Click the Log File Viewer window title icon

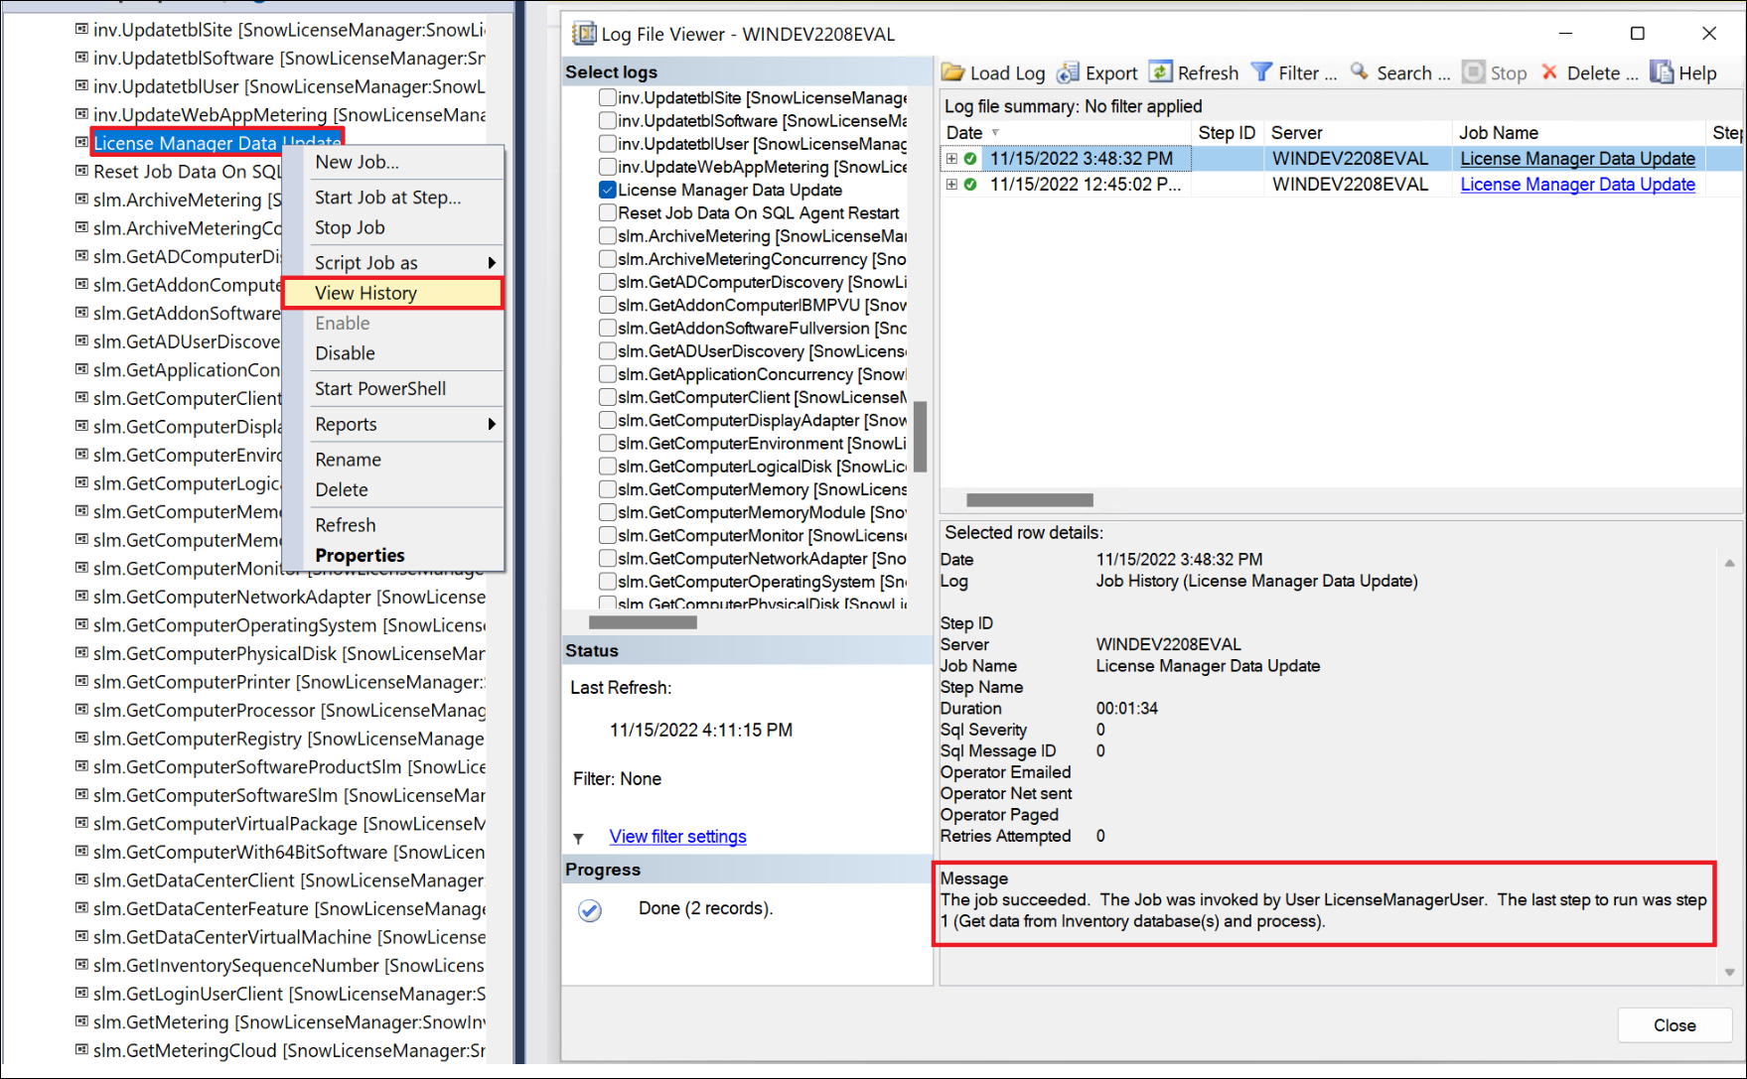tap(584, 34)
